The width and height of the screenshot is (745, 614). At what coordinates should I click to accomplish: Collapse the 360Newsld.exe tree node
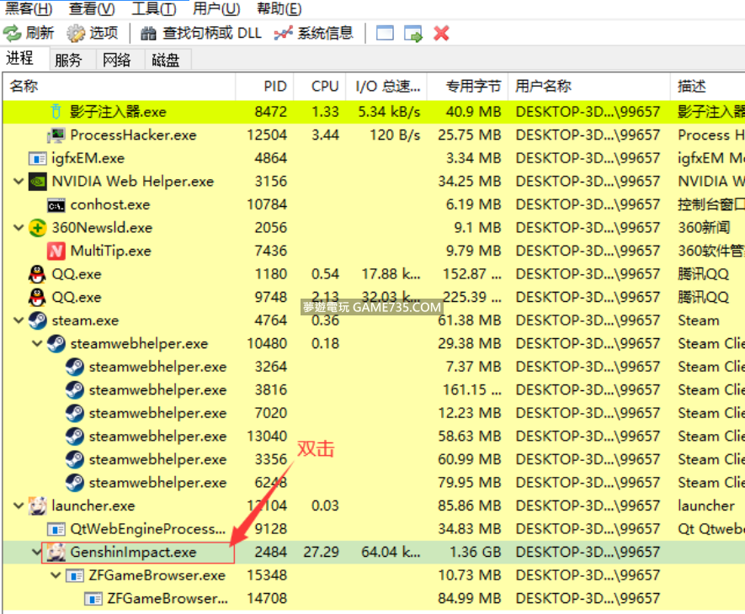coord(19,228)
